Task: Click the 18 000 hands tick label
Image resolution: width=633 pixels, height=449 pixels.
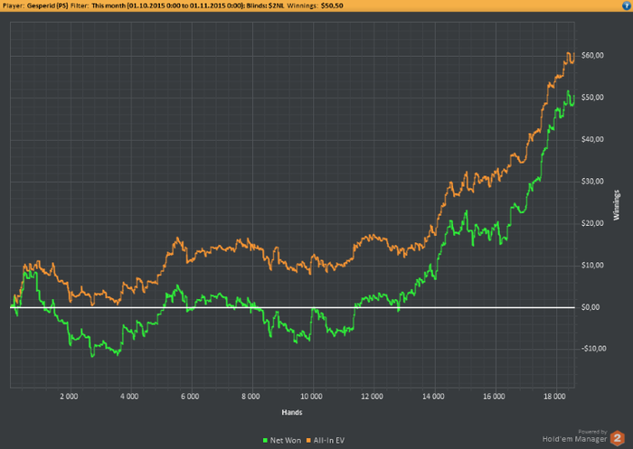Action: click(554, 397)
